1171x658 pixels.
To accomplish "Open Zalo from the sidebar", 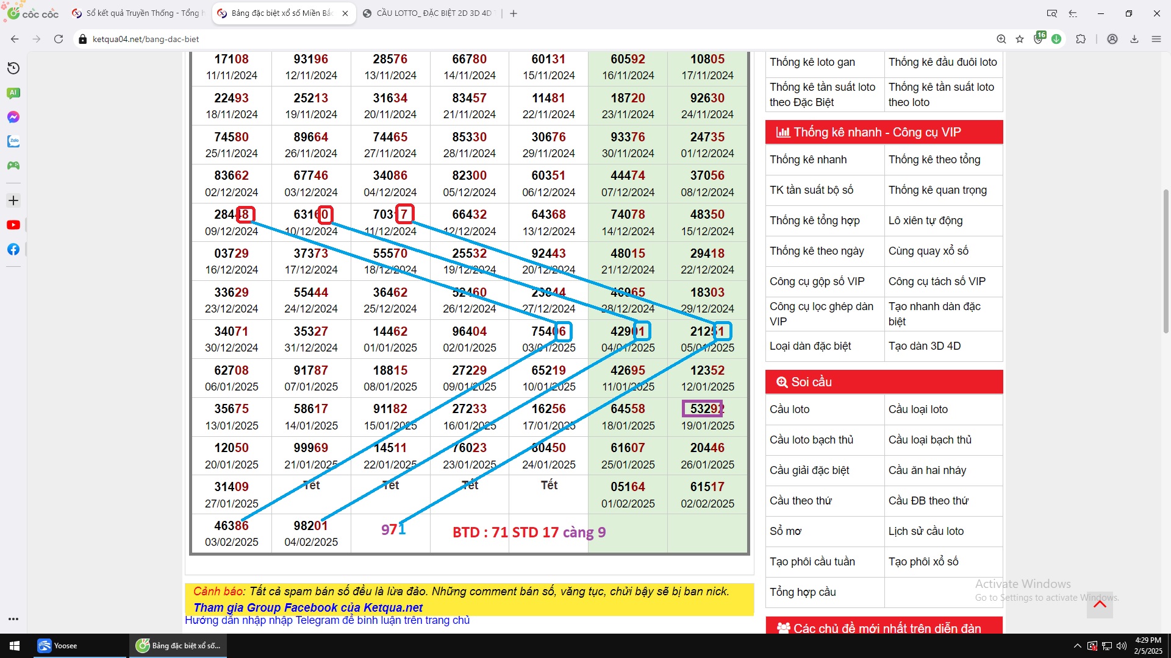I will tap(13, 141).
